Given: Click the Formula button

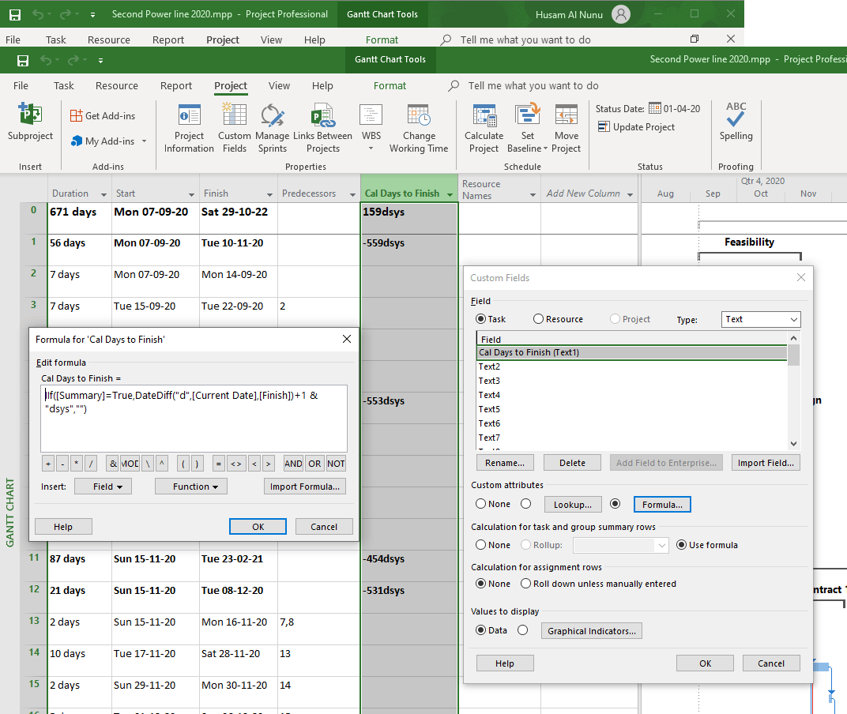Looking at the screenshot, I should (x=662, y=505).
